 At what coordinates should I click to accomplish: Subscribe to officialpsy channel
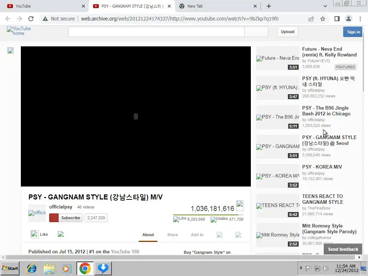click(66, 218)
